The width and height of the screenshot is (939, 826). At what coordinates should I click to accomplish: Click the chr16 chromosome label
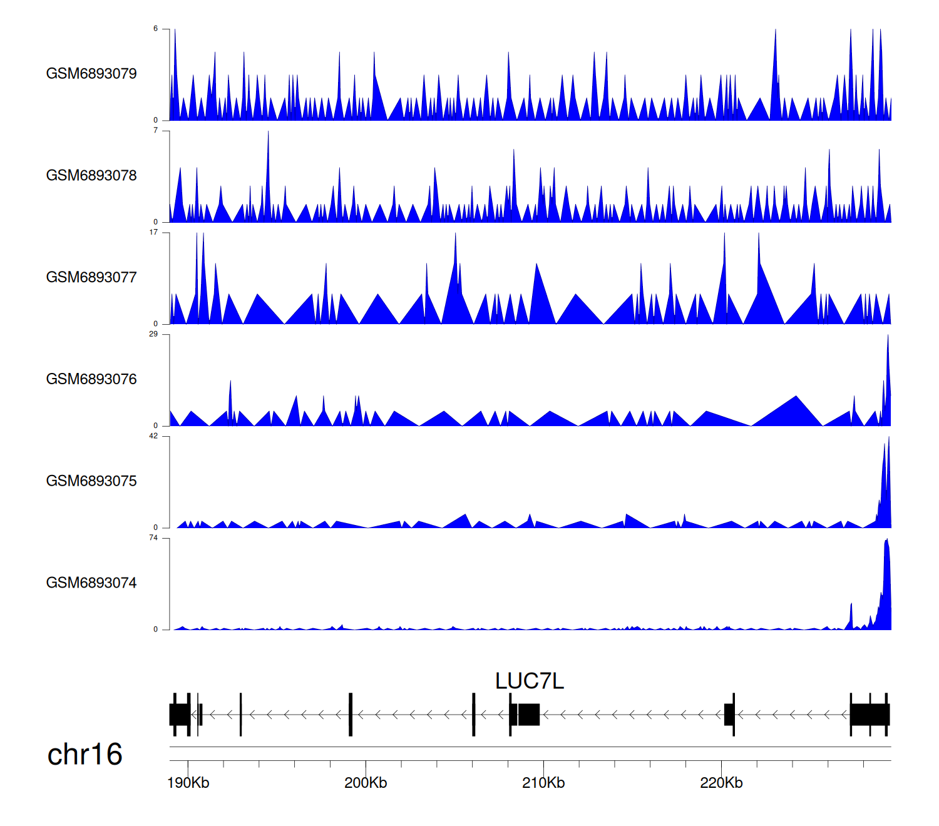click(85, 755)
